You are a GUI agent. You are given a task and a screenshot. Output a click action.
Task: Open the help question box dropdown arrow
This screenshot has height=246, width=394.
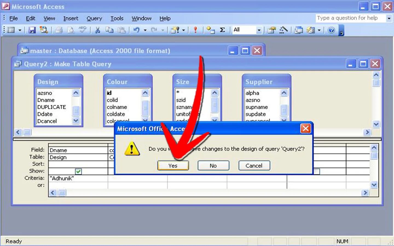[x=389, y=18]
